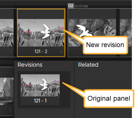Select the highlighted panel 121 - 2 thumbnail

click(41, 33)
